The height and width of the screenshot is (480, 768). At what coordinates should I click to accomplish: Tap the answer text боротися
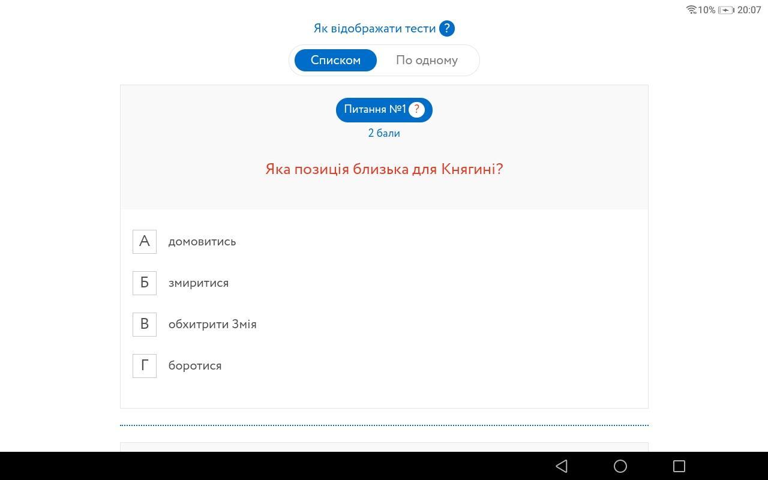point(195,366)
